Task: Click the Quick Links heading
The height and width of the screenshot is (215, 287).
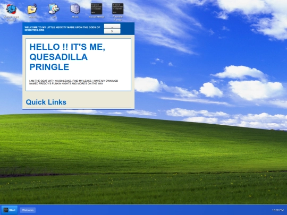Action: click(46, 102)
